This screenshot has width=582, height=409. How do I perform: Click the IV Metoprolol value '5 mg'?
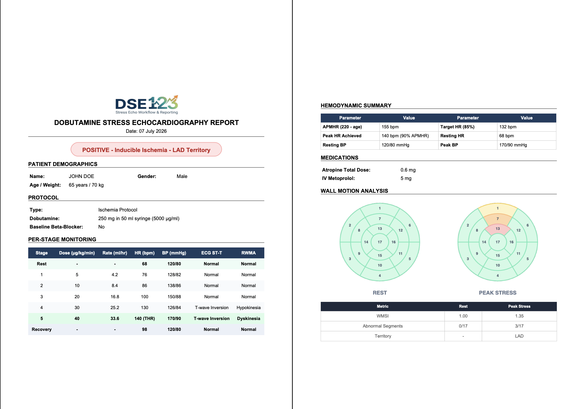(406, 178)
